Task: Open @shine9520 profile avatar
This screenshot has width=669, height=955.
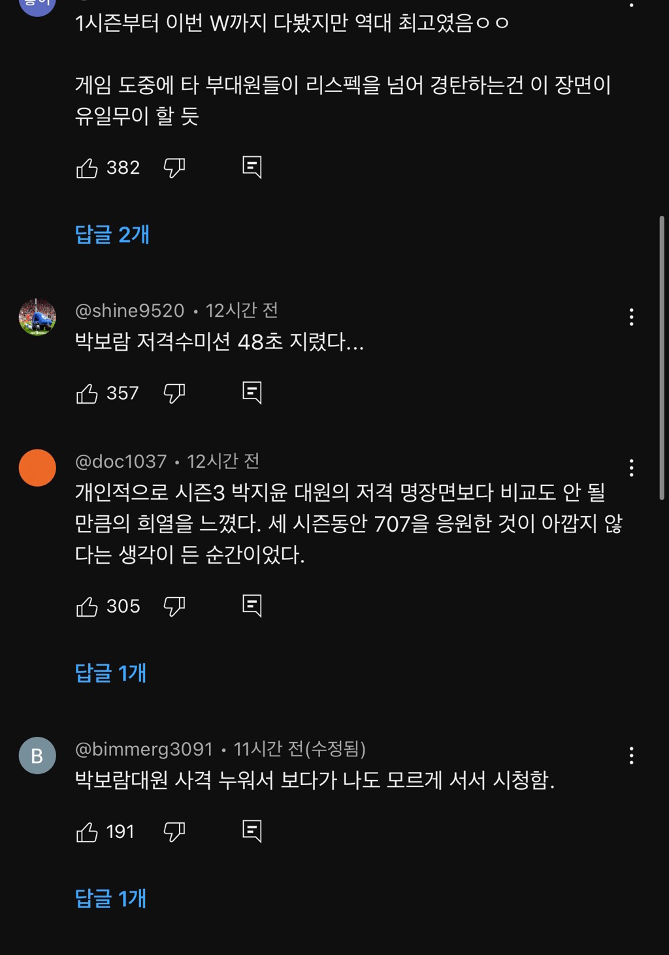Action: pyautogui.click(x=37, y=317)
